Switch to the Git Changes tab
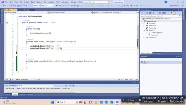Viewport: 186px width, 105px height. tap(157, 53)
